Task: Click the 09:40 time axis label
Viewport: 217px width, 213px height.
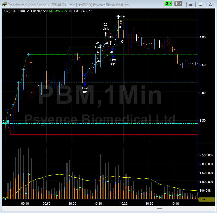Action: (x=25, y=204)
